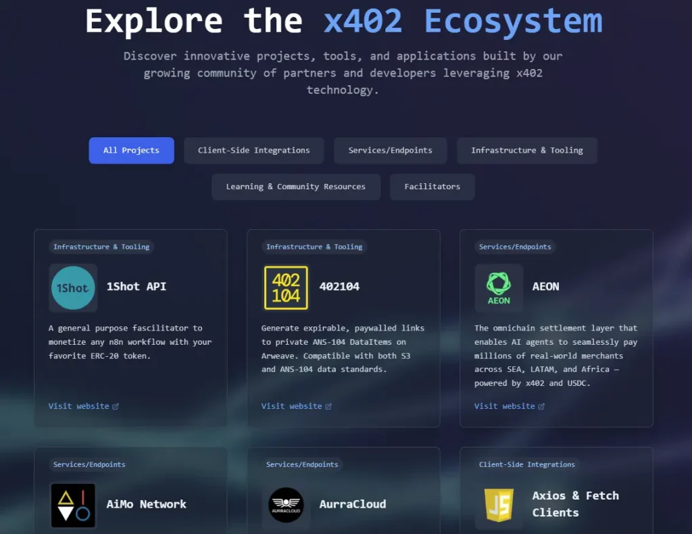
Task: Open Visit website link on the AEON card
Action: point(503,406)
